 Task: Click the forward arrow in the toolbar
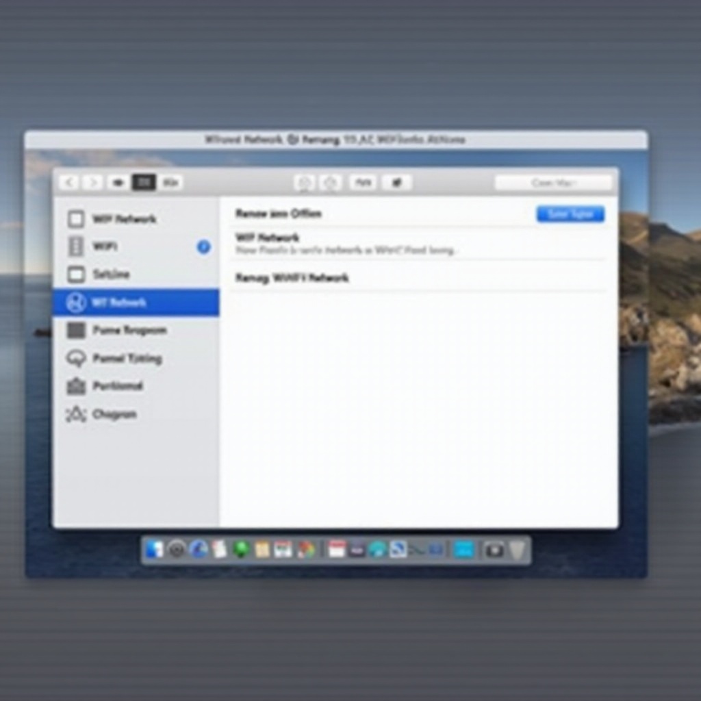point(93,182)
